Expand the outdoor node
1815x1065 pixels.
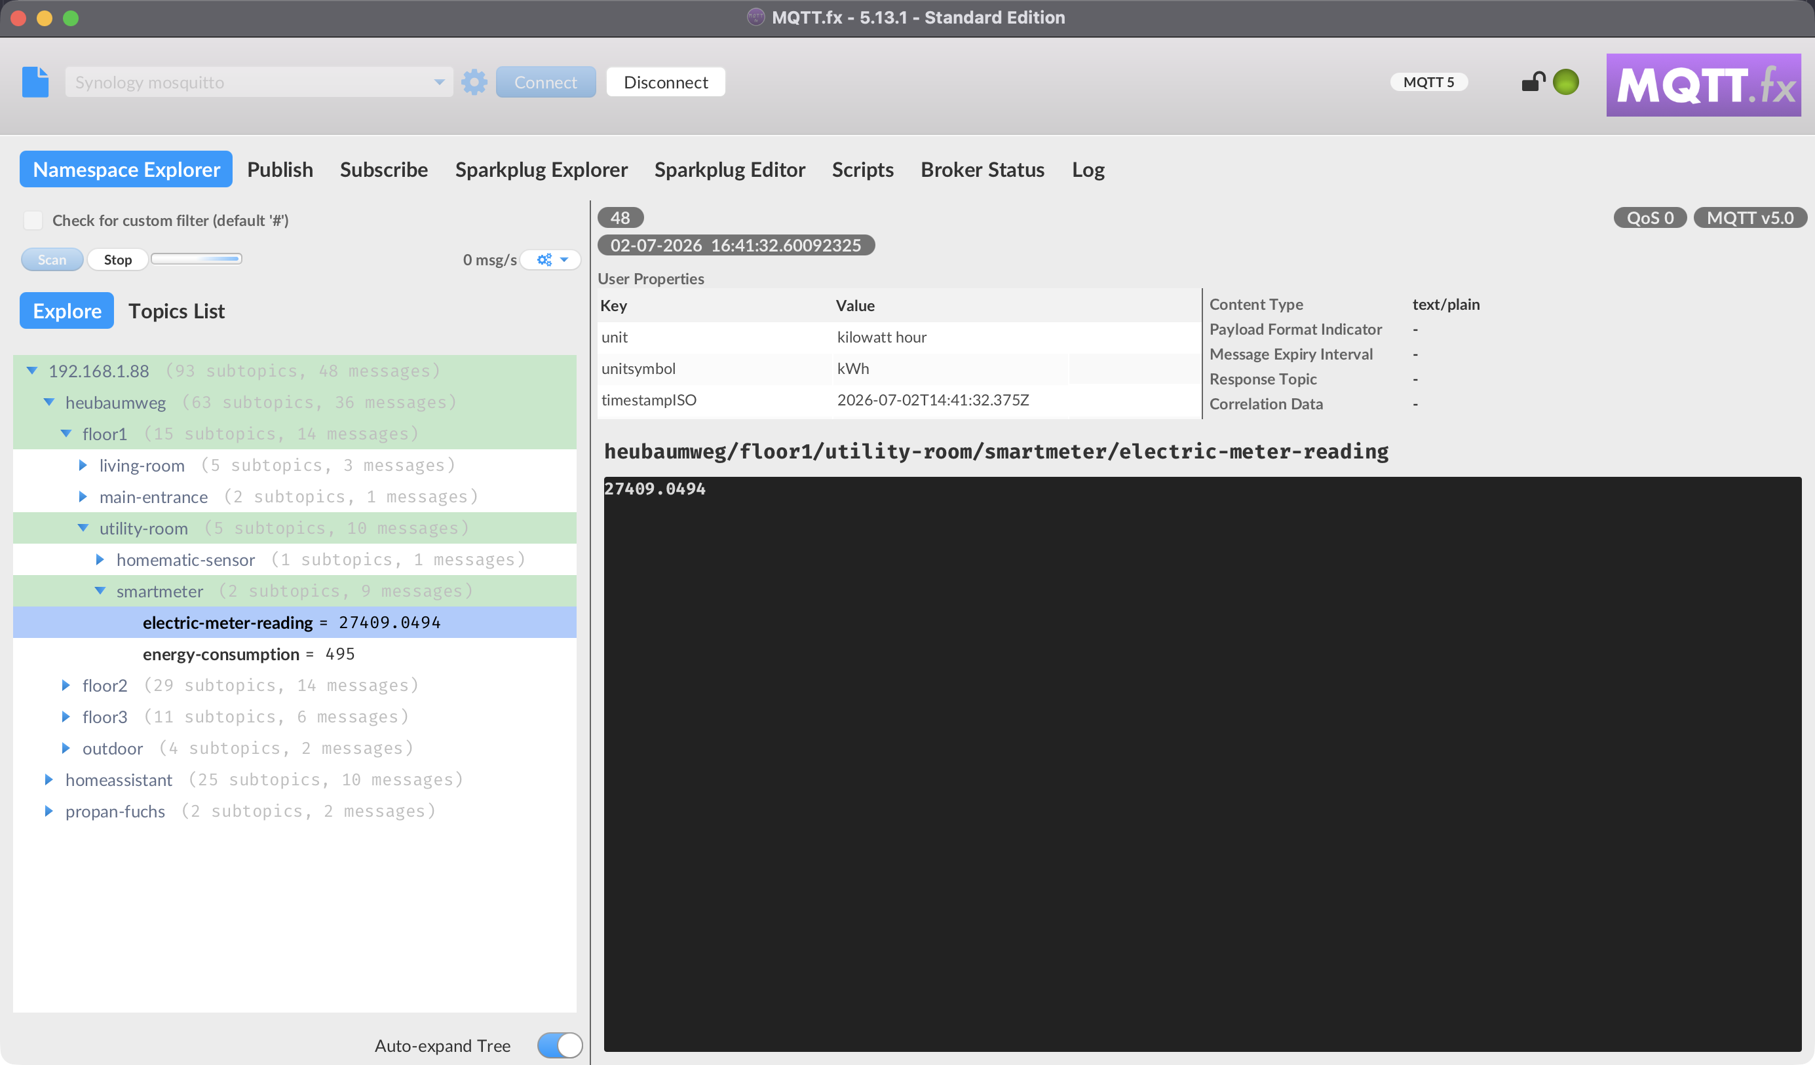66,749
